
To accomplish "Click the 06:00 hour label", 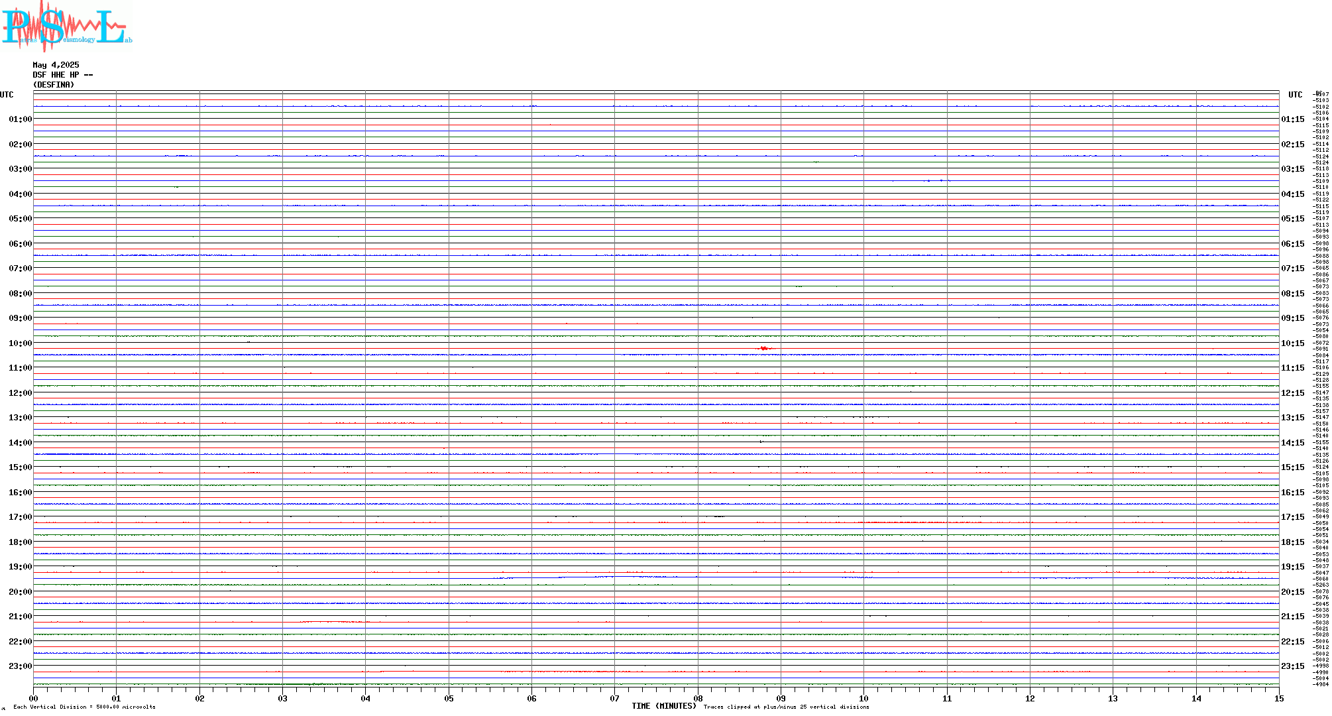I will pos(21,244).
